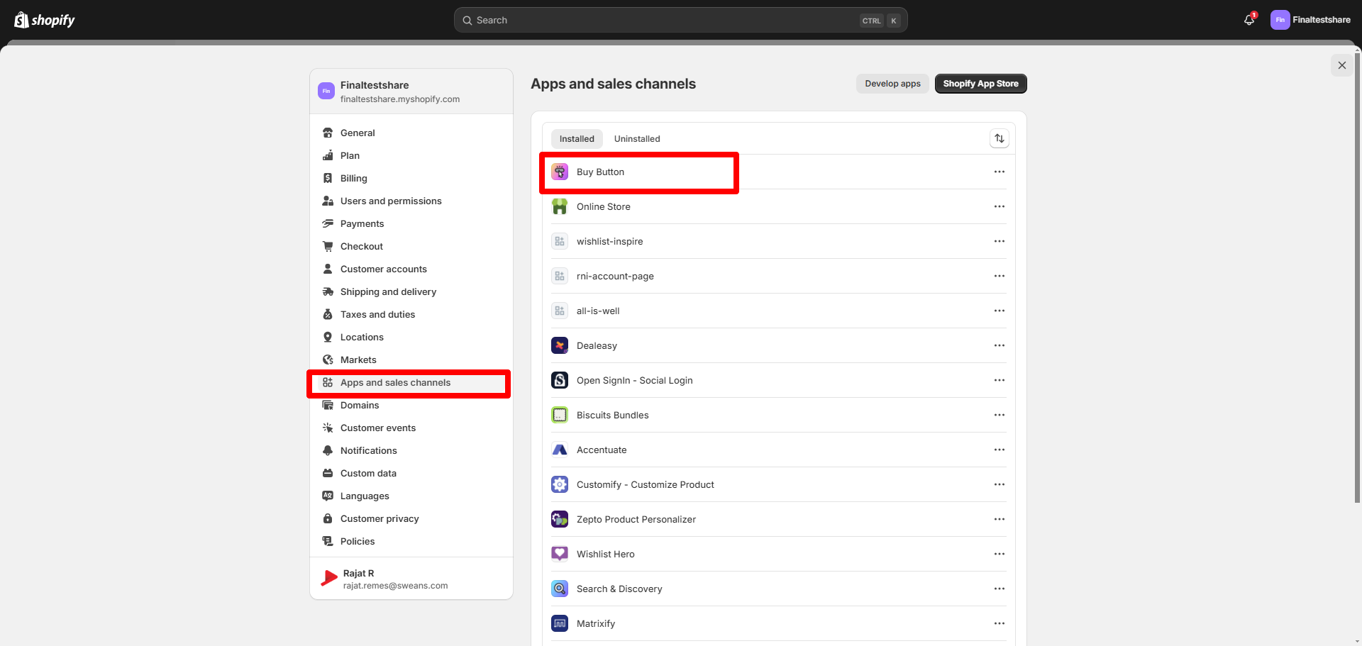The width and height of the screenshot is (1362, 646).
Task: Click the Finaltestshare avatar in top bar
Action: coord(1280,20)
